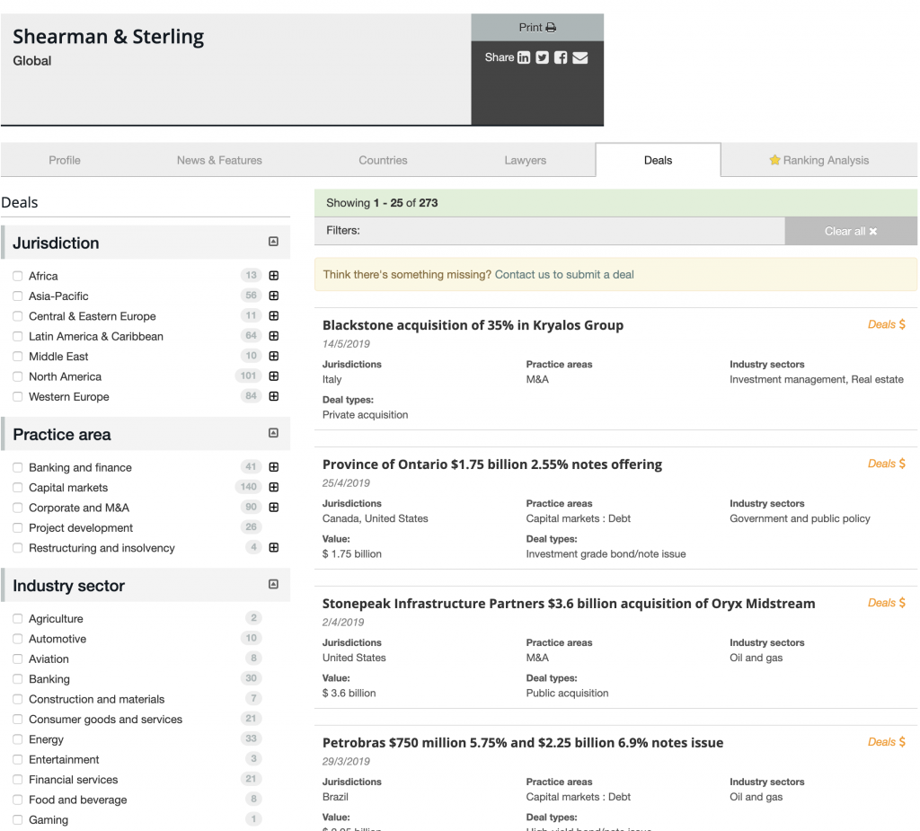Open Blackstone acquisition of Kryalos deal

(473, 325)
